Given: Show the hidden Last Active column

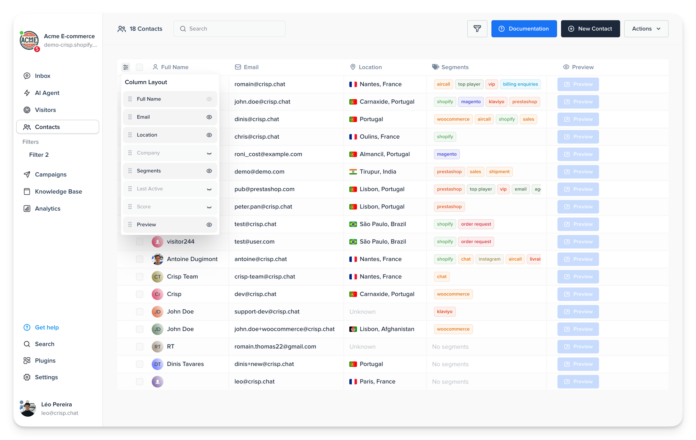Looking at the screenshot, I should 209,189.
